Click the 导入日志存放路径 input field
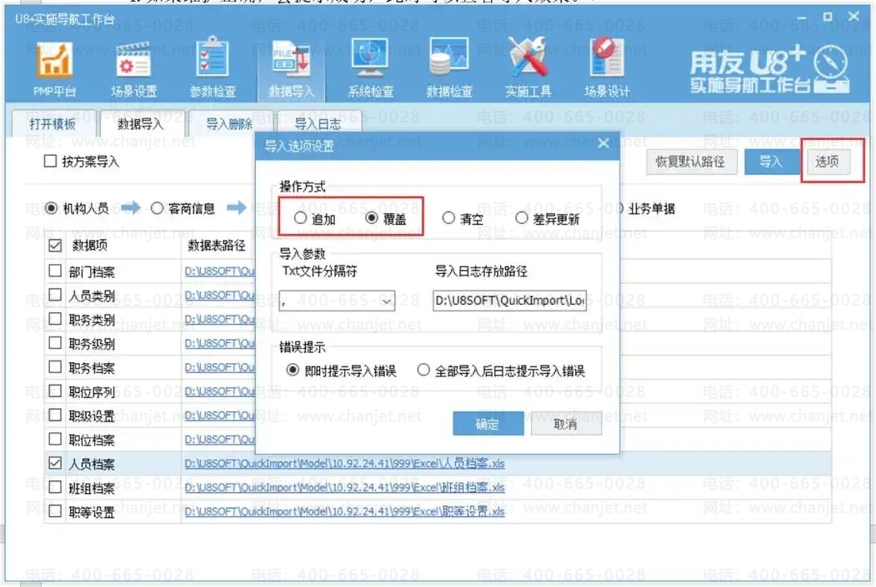The height and width of the screenshot is (587, 876). click(509, 301)
